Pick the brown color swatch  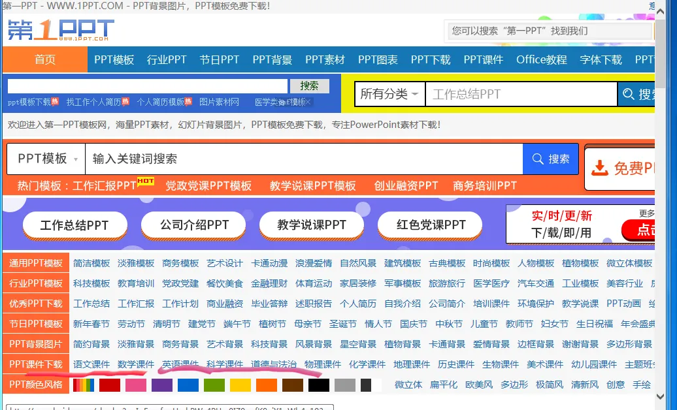tap(293, 385)
